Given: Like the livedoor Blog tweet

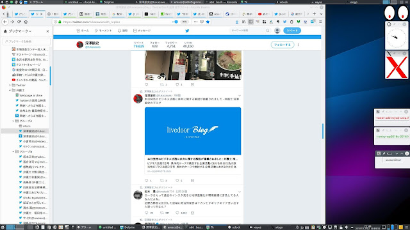Looking at the screenshot, I should tap(177, 180).
